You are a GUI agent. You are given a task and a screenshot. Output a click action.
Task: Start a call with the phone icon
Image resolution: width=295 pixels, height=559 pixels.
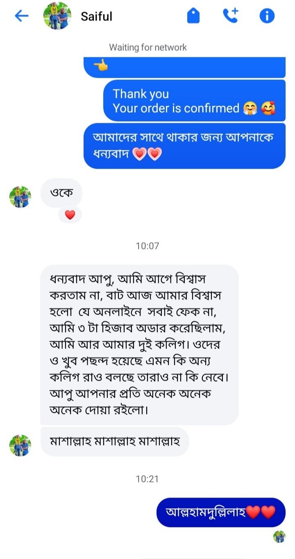coord(230,16)
